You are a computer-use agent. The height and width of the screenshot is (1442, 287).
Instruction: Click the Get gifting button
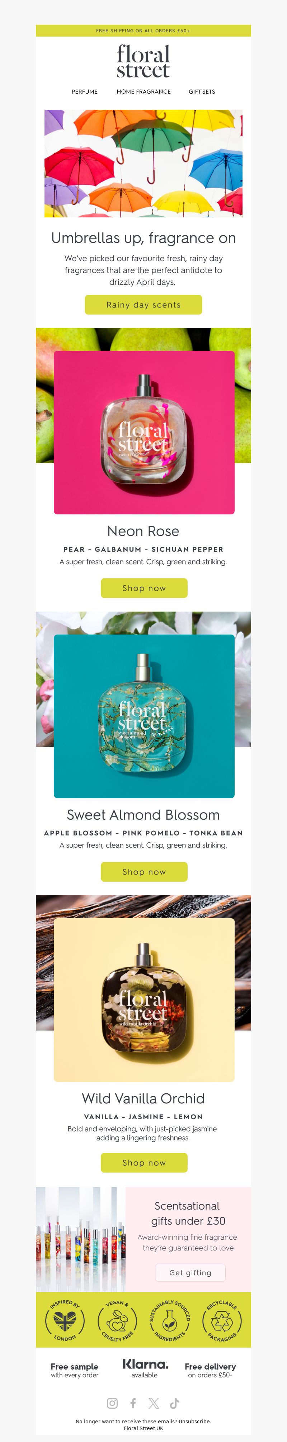[x=190, y=1272]
